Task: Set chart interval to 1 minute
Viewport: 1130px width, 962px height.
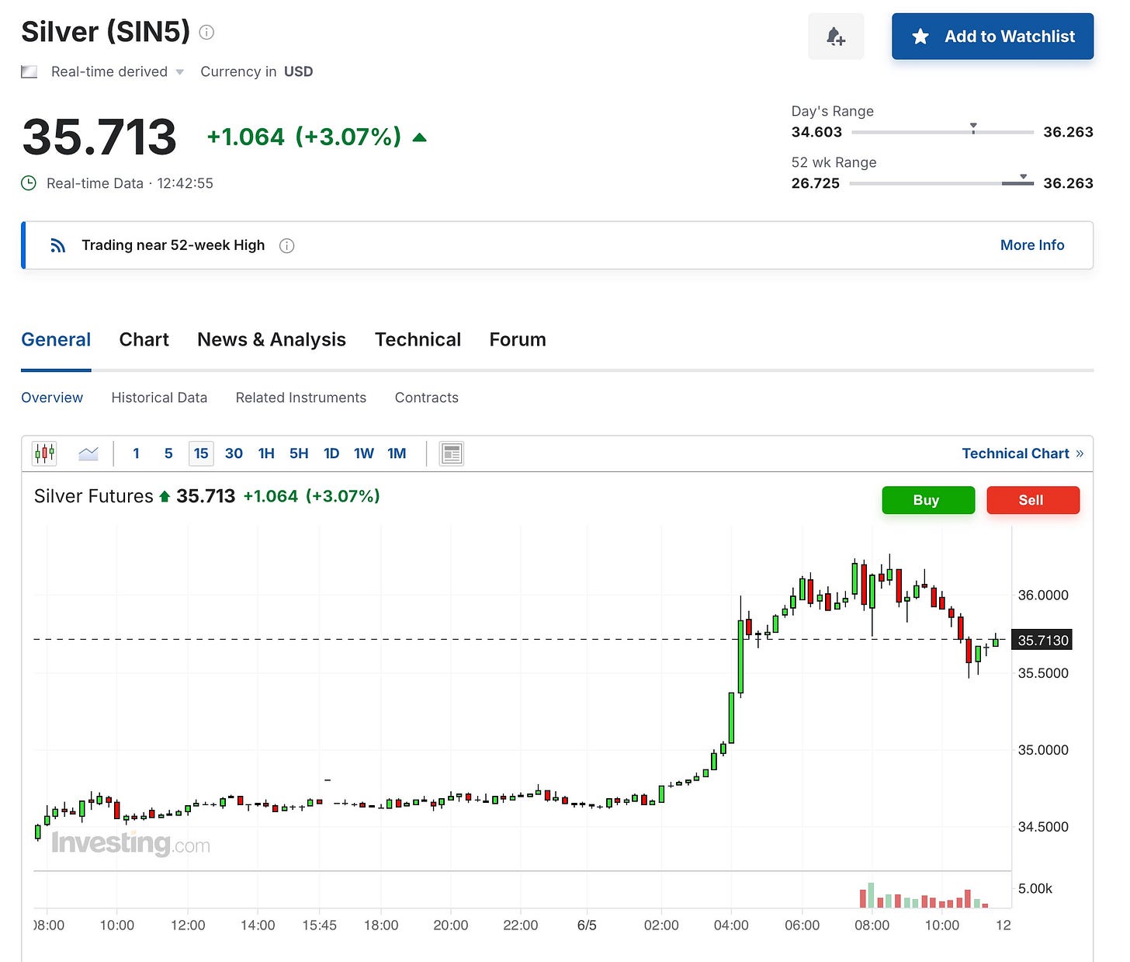Action: [x=137, y=453]
